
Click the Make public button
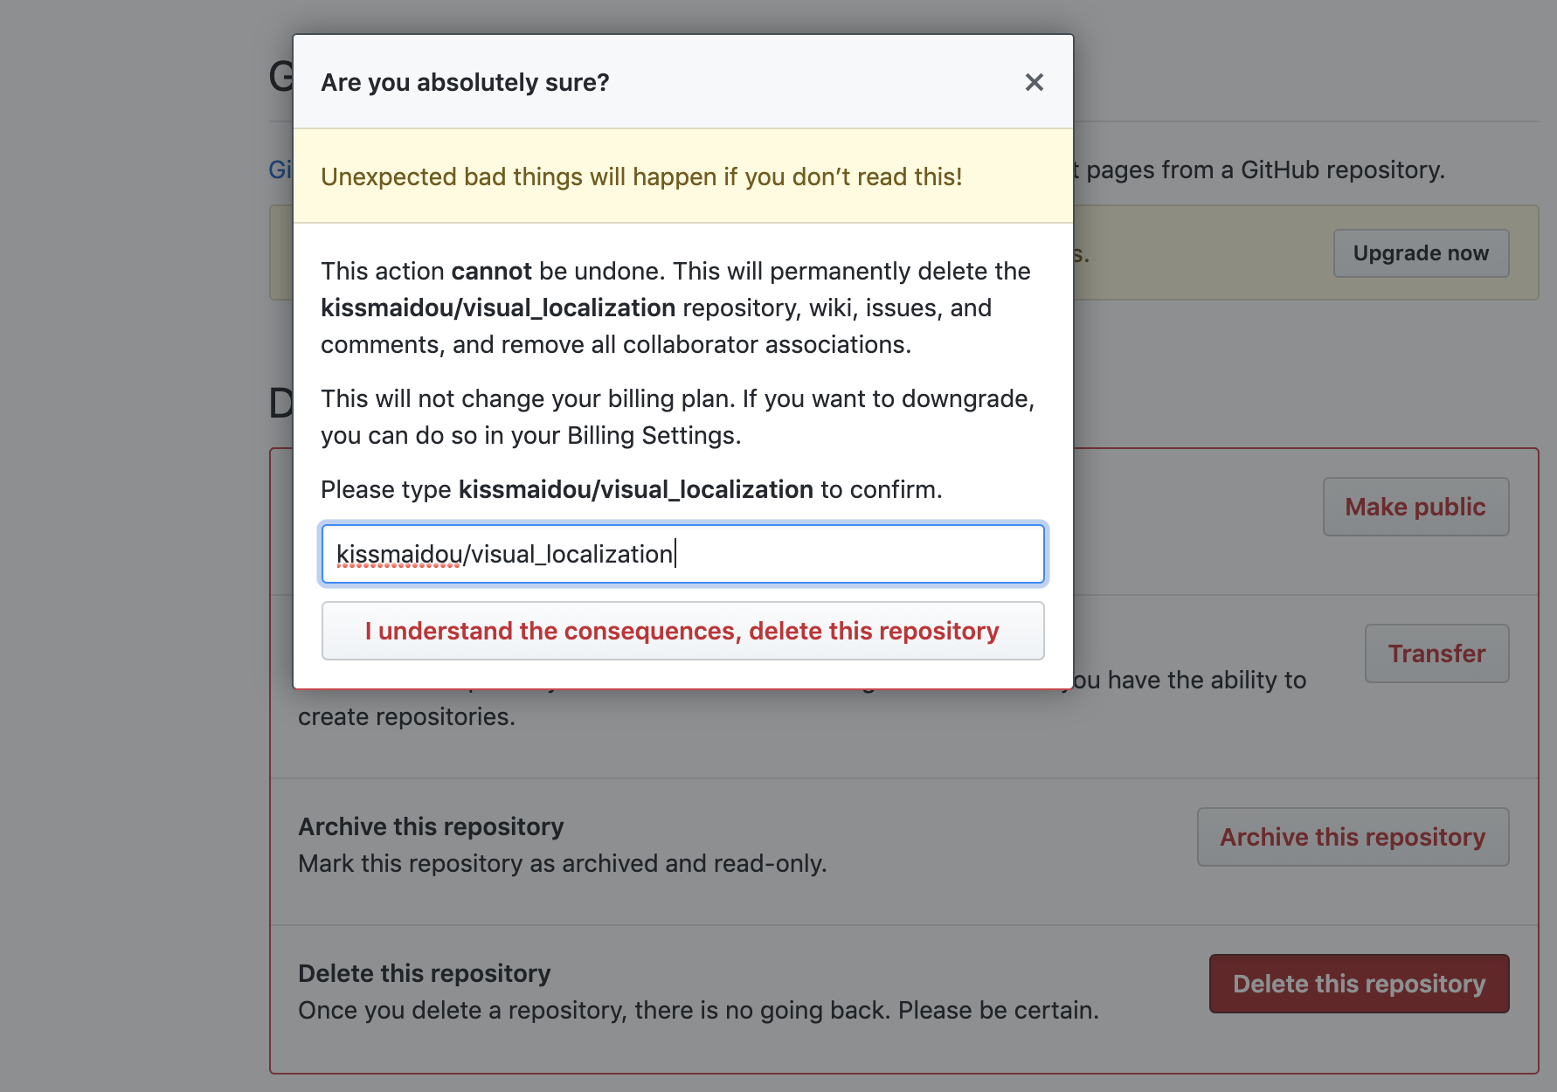1415,507
